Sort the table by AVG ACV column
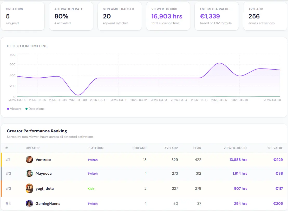The image size is (288, 211). point(171,148)
